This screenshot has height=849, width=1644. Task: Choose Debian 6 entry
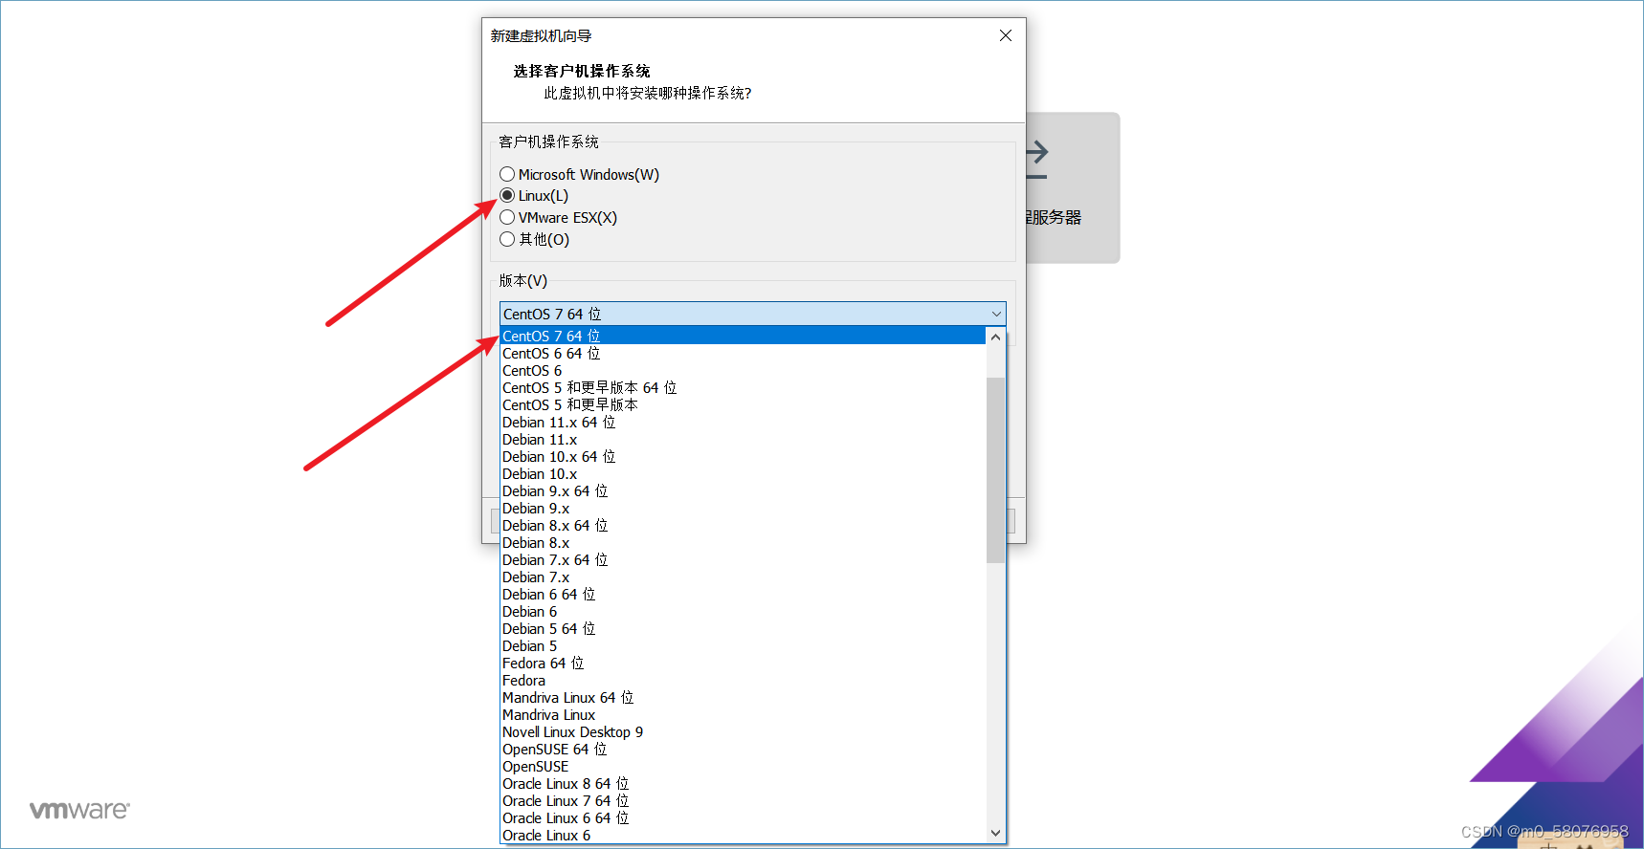(x=743, y=611)
